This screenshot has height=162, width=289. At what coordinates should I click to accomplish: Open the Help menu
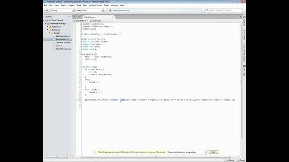(x=122, y=5)
